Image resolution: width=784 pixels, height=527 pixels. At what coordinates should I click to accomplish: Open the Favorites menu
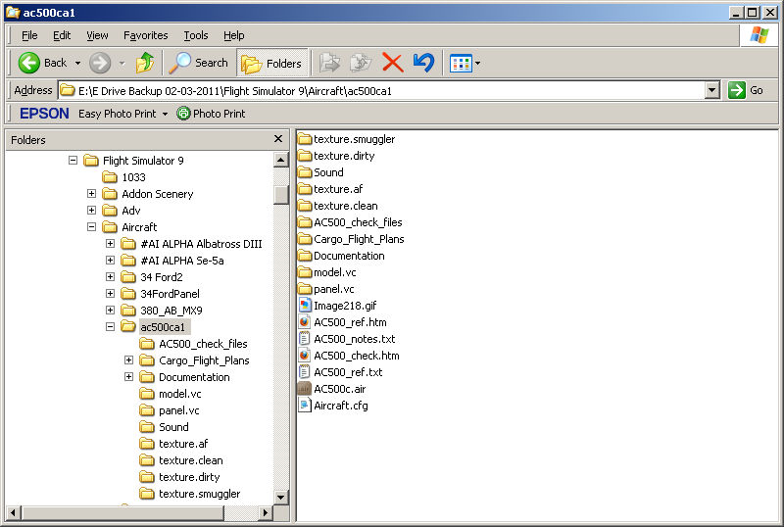[x=145, y=35]
